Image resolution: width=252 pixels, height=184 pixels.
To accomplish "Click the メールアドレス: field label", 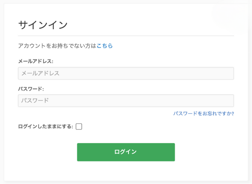I will (36, 61).
